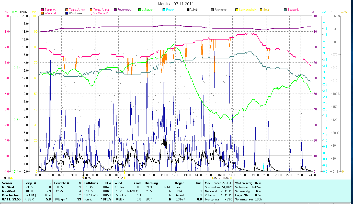
Task: Click the Temp. A. legend color square
Action: [42, 10]
